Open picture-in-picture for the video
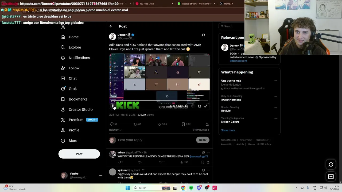 199,106
